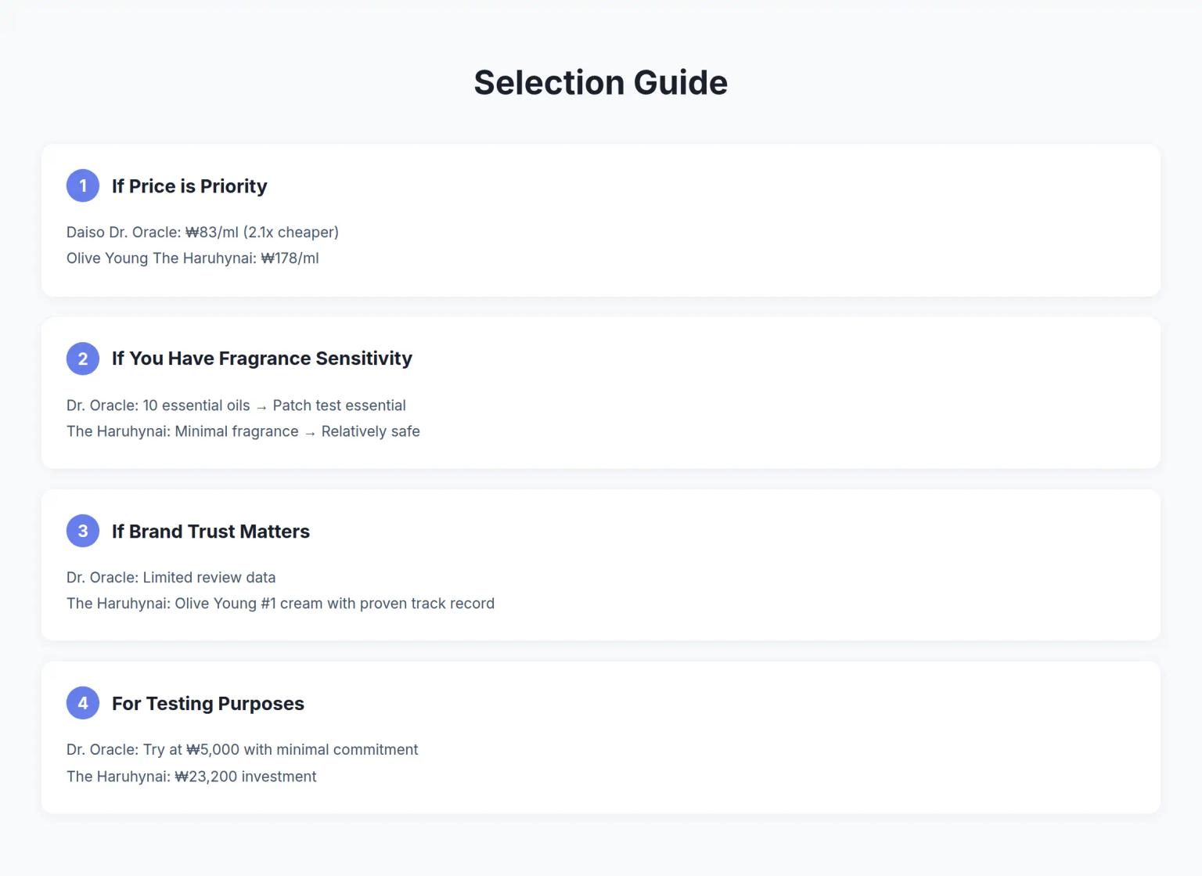Click the Olive Young #1 cream text
Screen dimensions: 1202x876
pos(280,603)
